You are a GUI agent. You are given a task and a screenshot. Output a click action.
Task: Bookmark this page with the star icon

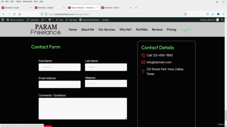tap(185, 14)
